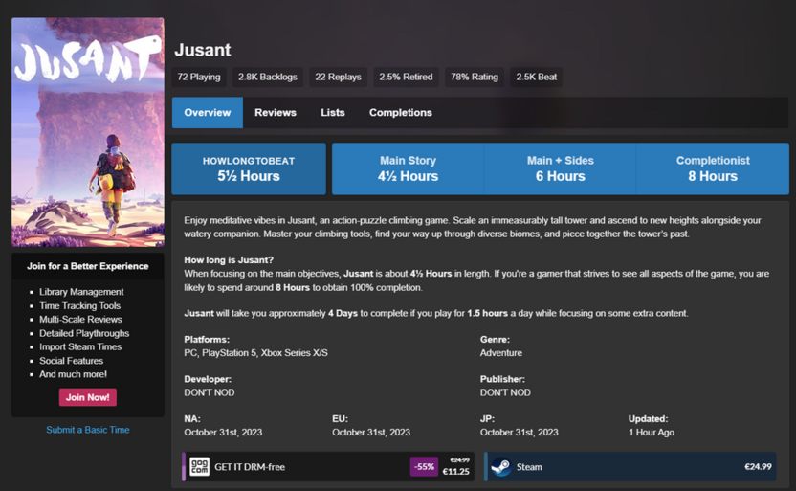Click the Social Features list item
796x491 pixels.
tap(71, 361)
